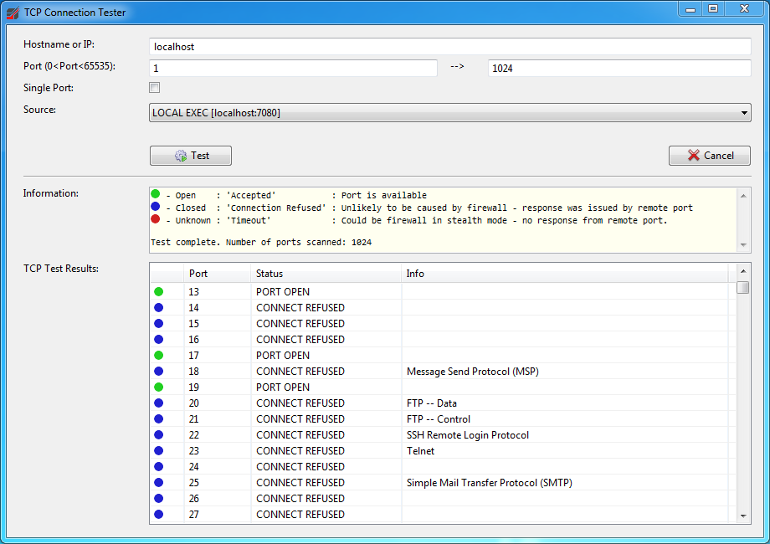Click the Hostname or IP input field
This screenshot has width=770, height=544.
pyautogui.click(x=449, y=47)
